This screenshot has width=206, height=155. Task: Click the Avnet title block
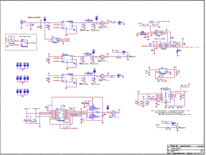click(x=185, y=149)
